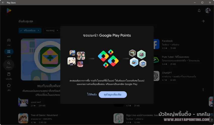Open the Games section in sidebar
Image resolution: width=214 pixels, height=125 pixels.
coord(9,41)
